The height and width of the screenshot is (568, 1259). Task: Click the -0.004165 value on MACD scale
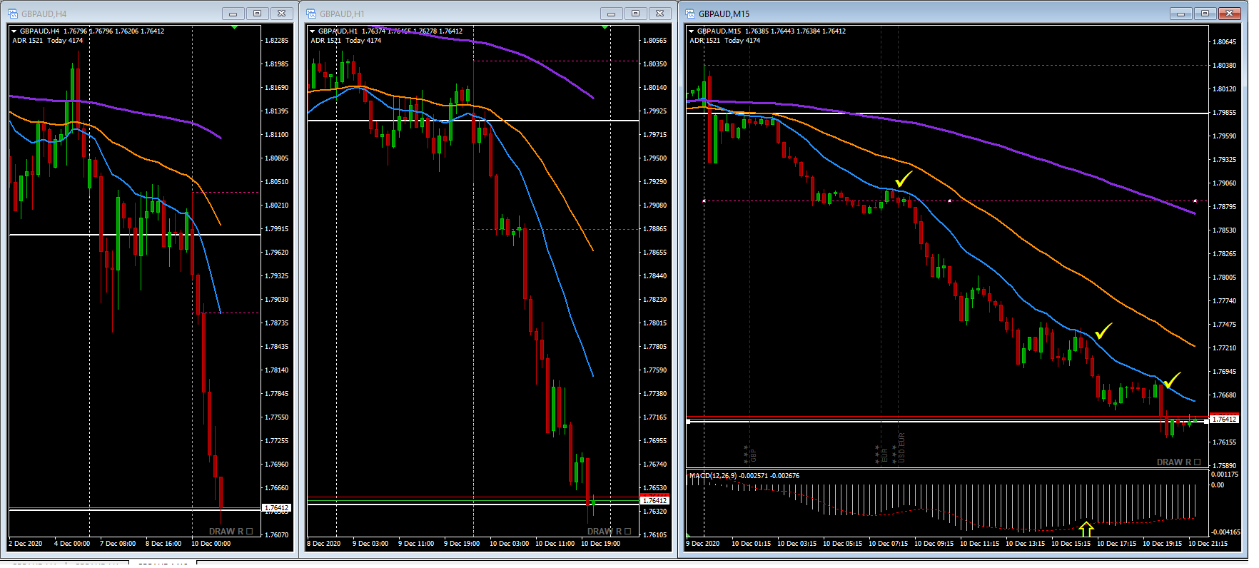pos(1225,532)
